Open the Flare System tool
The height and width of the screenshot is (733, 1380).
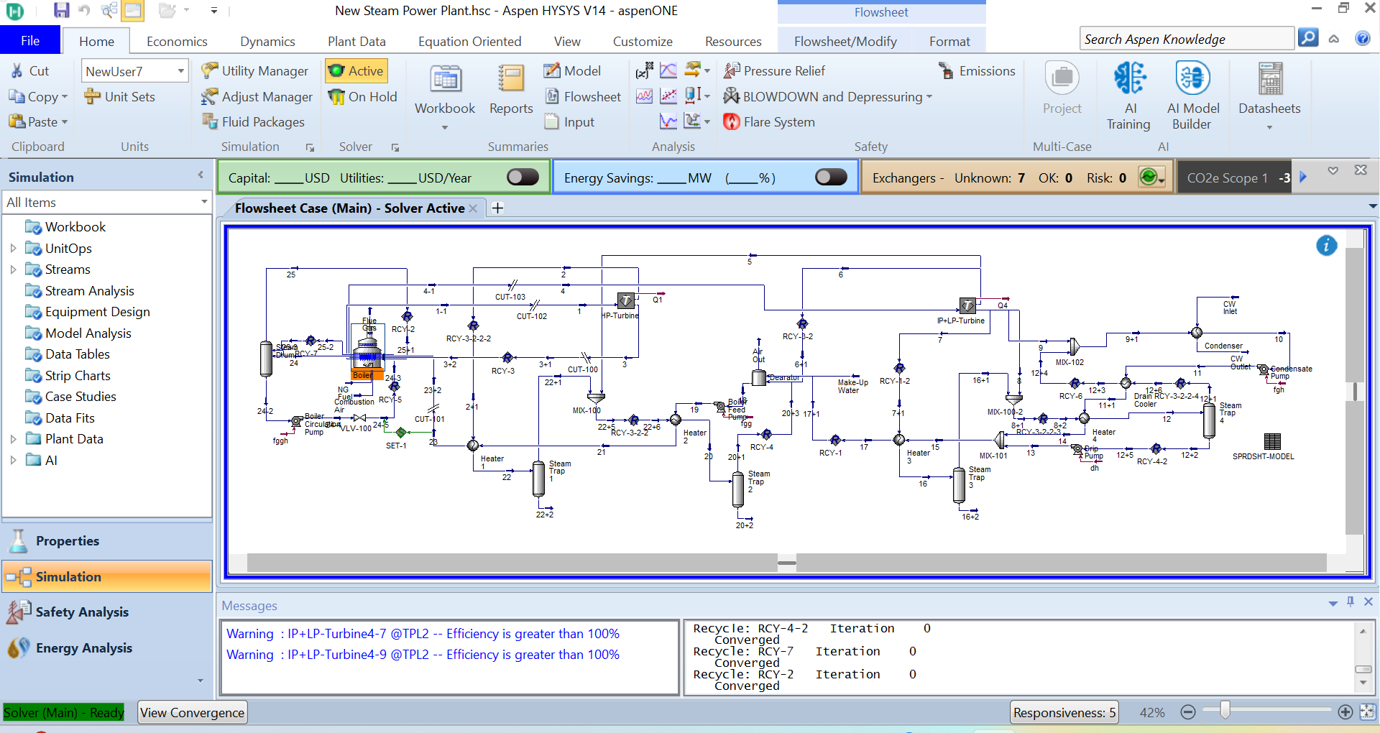click(770, 122)
